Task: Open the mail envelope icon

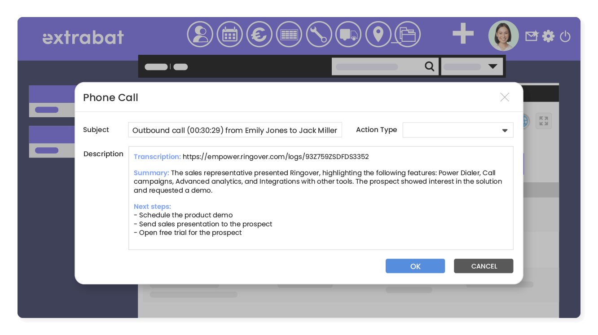Action: (x=532, y=36)
